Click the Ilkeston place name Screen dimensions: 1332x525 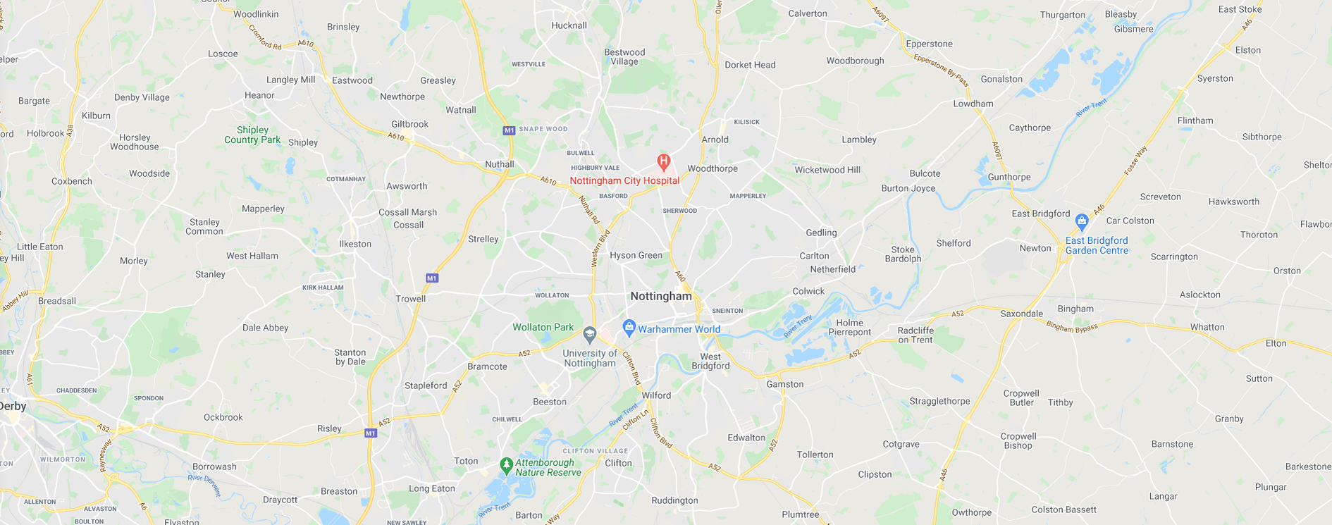click(355, 244)
